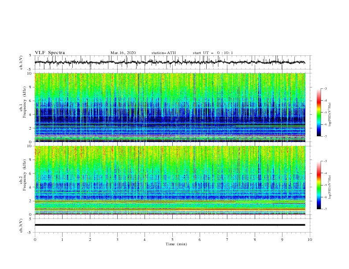Click the ch.1 voltage waveform trace
This screenshot has height=269, width=349.
click(170, 62)
